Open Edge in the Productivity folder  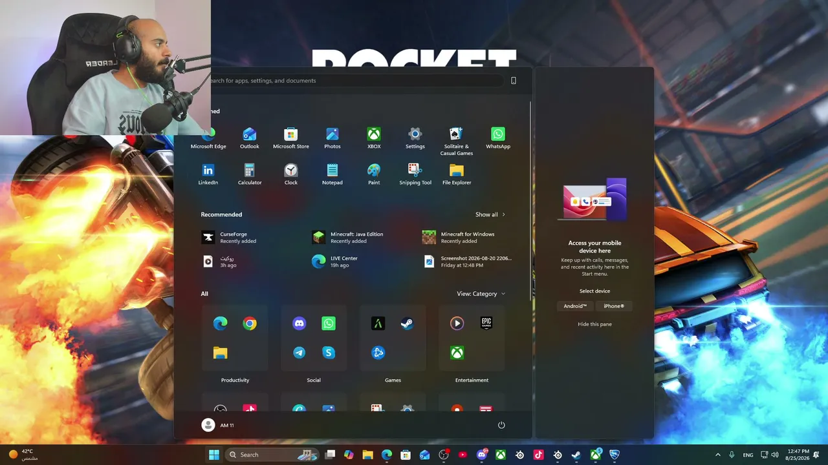pos(220,324)
